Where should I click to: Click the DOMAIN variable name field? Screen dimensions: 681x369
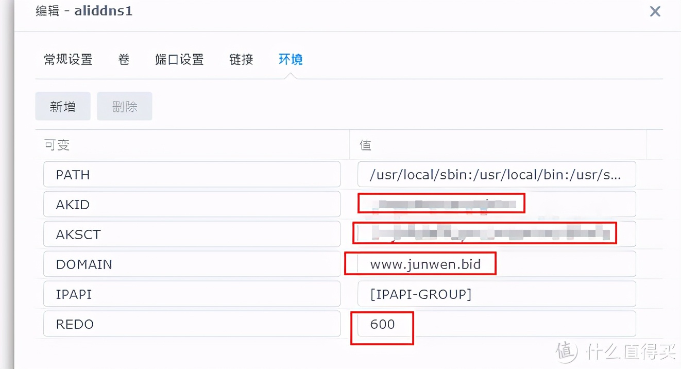pyautogui.click(x=191, y=264)
